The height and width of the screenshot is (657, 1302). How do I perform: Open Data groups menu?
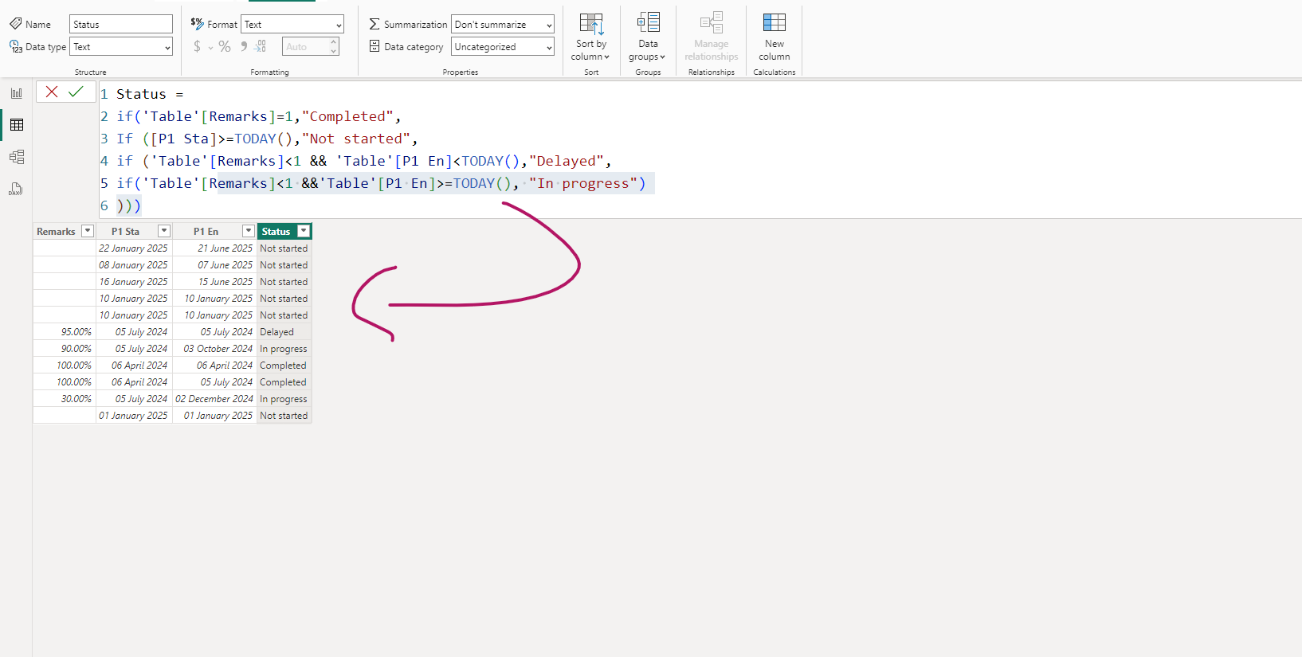point(648,37)
